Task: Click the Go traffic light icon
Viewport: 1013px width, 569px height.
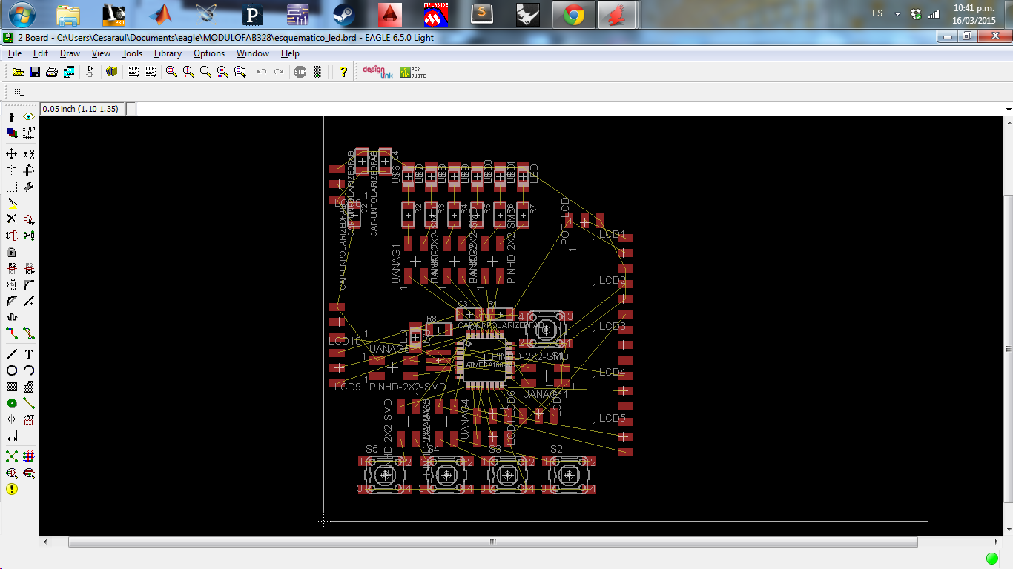Action: (x=317, y=72)
